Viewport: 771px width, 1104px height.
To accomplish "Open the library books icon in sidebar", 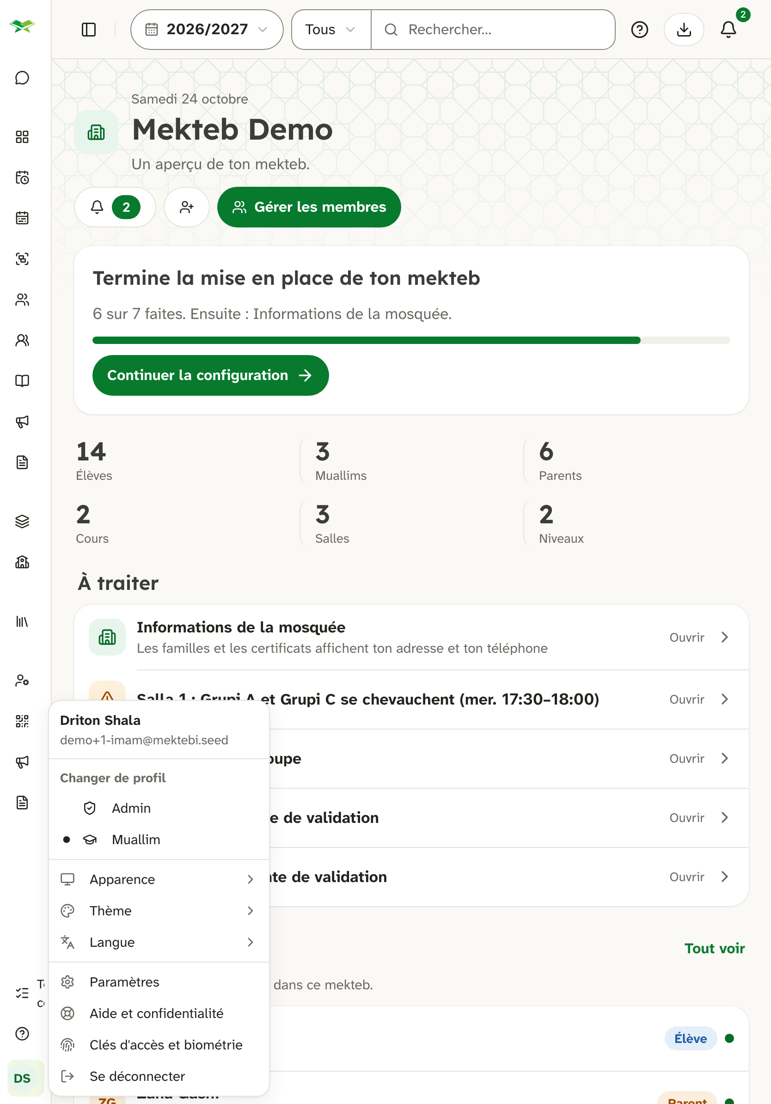I will pos(22,622).
